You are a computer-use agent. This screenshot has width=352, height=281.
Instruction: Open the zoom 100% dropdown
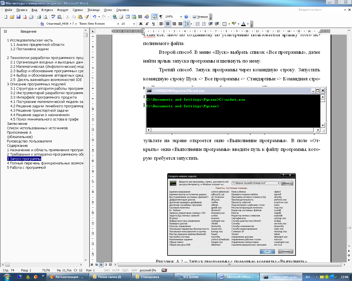point(181,17)
